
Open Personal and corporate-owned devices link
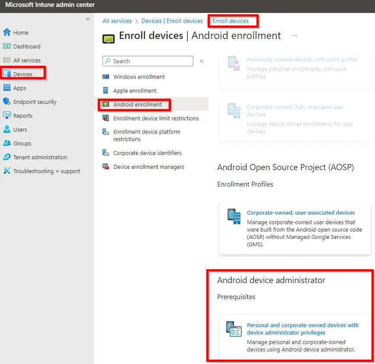point(302,329)
